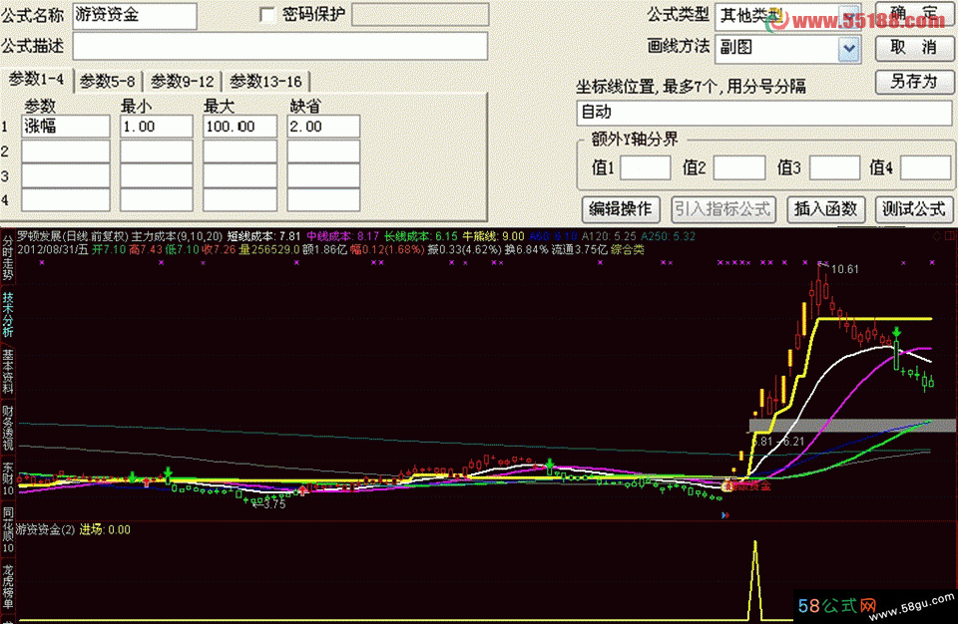Image resolution: width=958 pixels, height=624 pixels.
Task: Click the 编辑操作 button
Action: [620, 208]
